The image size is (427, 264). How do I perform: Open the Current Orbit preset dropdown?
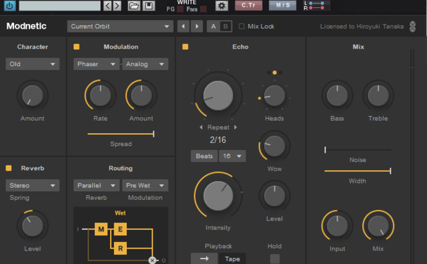120,27
